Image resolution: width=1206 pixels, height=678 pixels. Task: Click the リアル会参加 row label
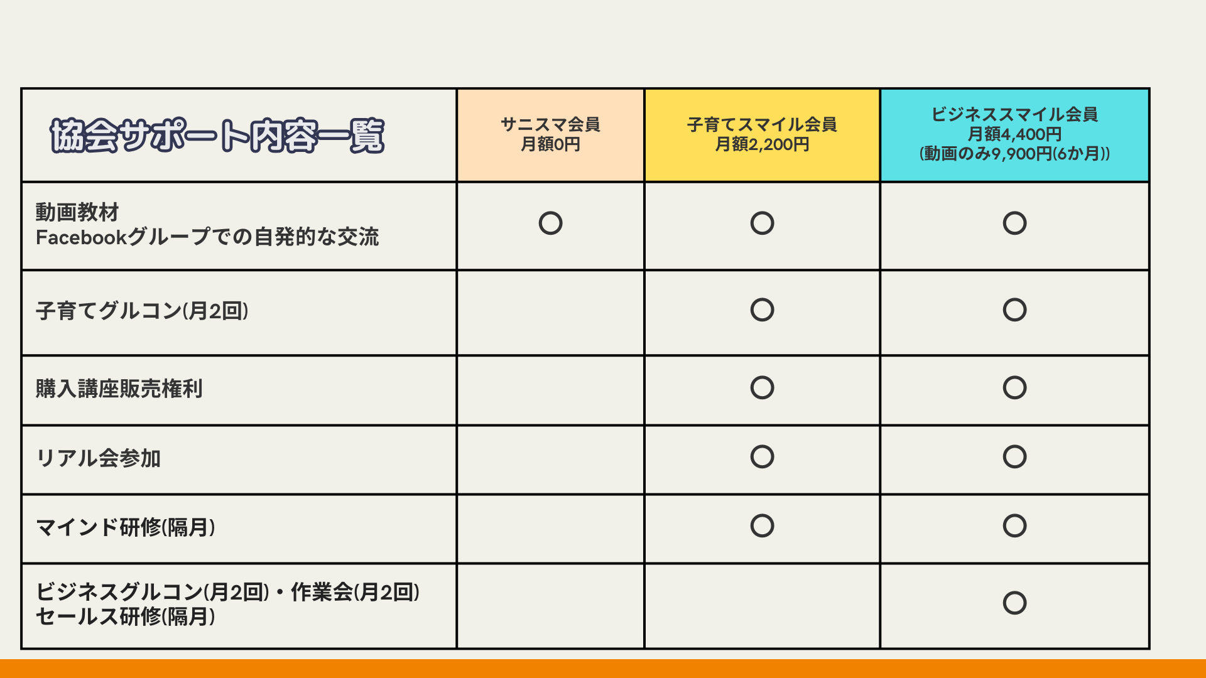(x=99, y=458)
